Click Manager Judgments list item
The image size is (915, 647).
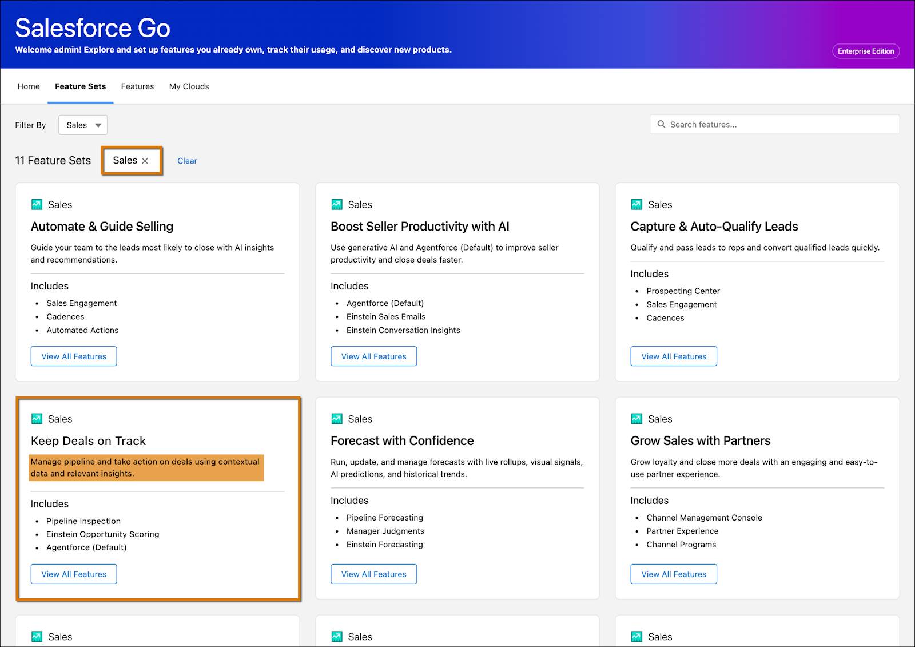tap(385, 531)
